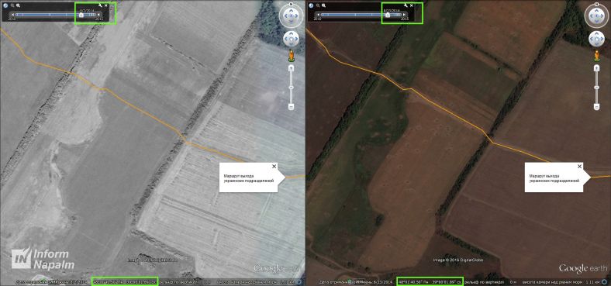Open time slider options wrench in left pane

pyautogui.click(x=100, y=5)
